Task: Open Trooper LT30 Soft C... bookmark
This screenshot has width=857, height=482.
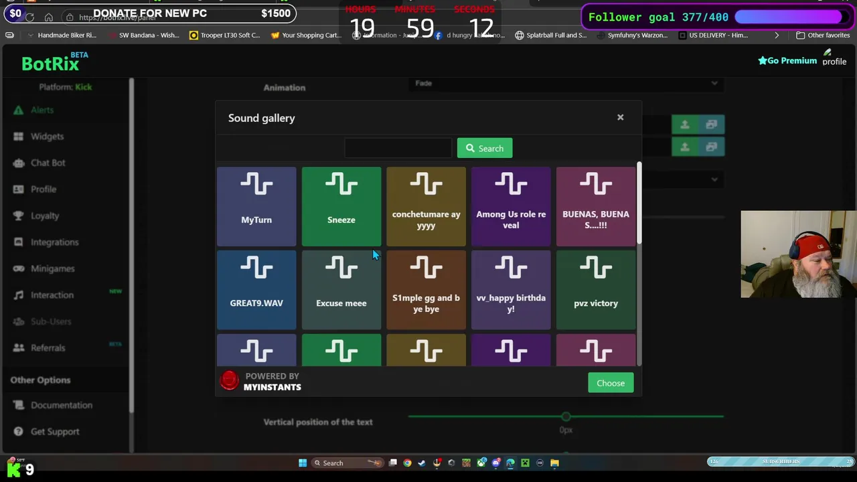Action: click(x=225, y=35)
